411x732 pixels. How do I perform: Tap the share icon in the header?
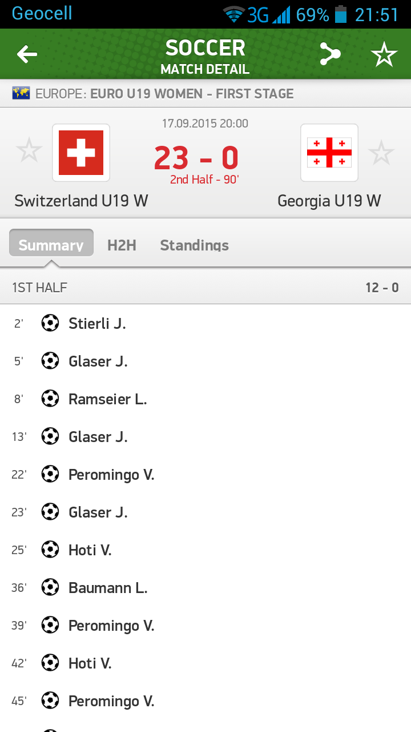(330, 54)
